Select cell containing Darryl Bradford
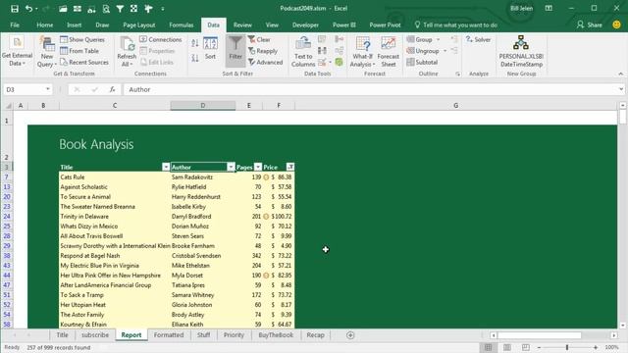The height and width of the screenshot is (353, 628). [203, 216]
